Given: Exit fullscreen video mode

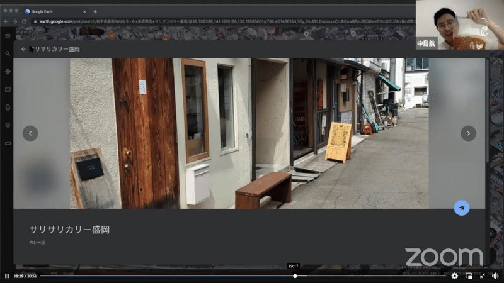Looking at the screenshot, I should 483,275.
